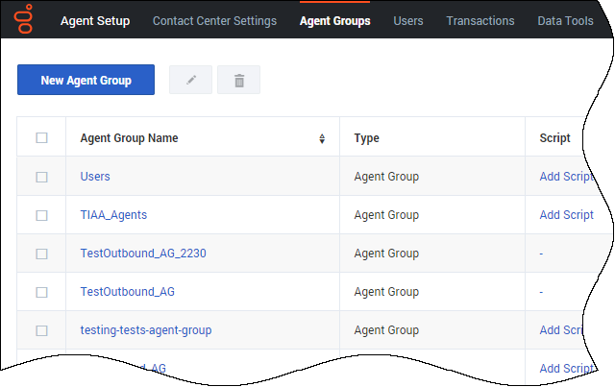The width and height of the screenshot is (615, 387).
Task: Open the Users agent group link
Action: 95,177
